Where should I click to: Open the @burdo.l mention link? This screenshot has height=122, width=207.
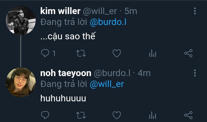click(x=108, y=22)
